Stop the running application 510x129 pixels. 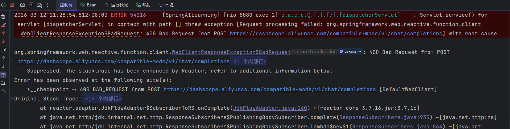12,5
